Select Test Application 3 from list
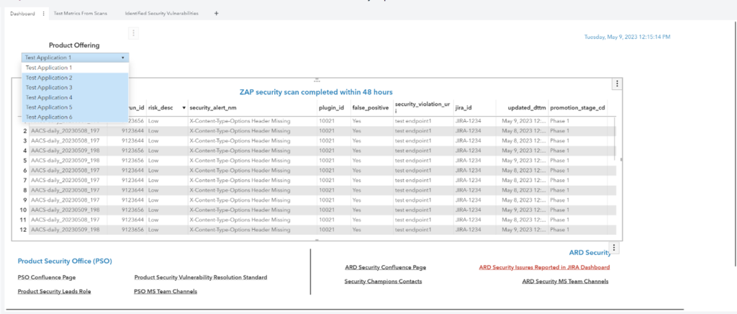 coord(49,87)
